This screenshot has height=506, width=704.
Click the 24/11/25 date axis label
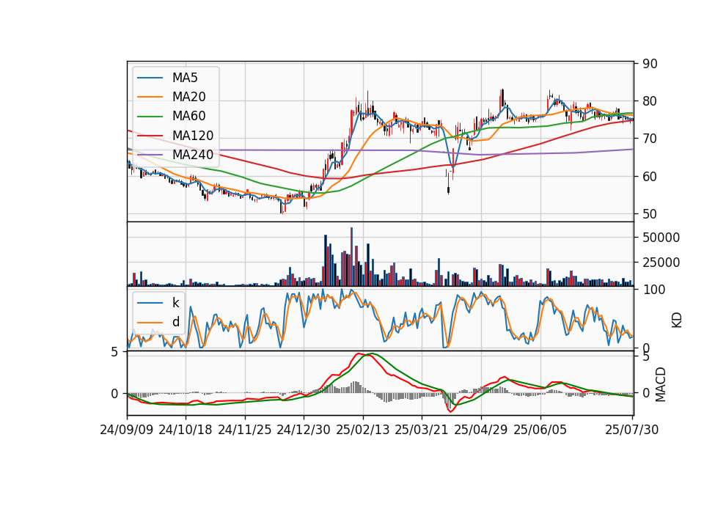point(245,430)
